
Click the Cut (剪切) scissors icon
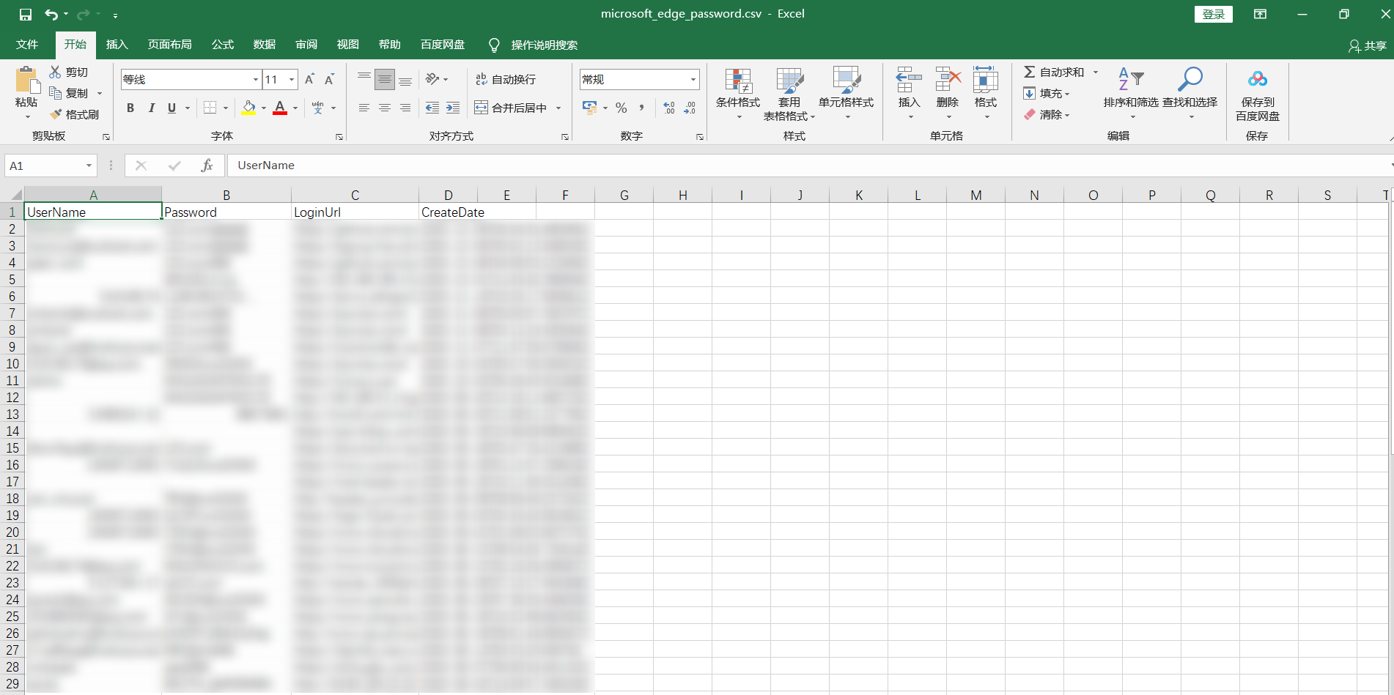[x=55, y=72]
